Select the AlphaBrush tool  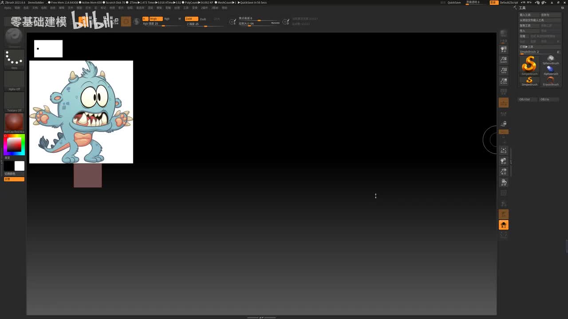pos(551,70)
